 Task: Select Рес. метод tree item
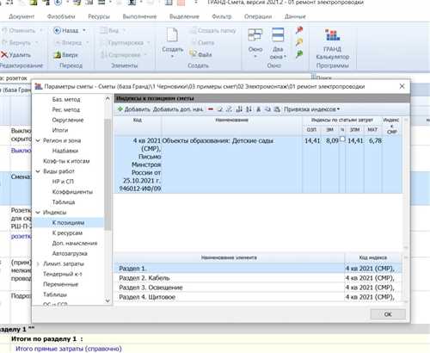click(x=66, y=109)
